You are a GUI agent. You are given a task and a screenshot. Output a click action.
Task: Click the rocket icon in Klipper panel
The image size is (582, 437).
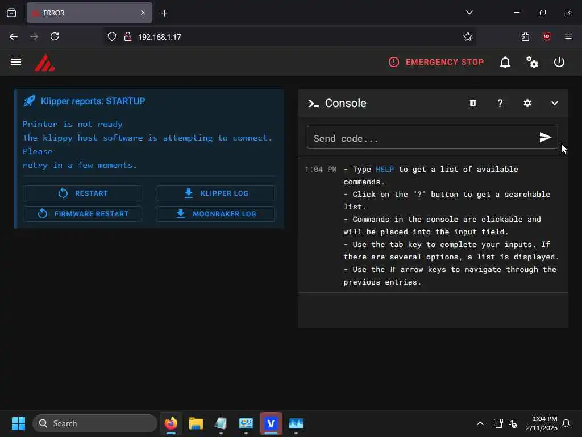(30, 101)
